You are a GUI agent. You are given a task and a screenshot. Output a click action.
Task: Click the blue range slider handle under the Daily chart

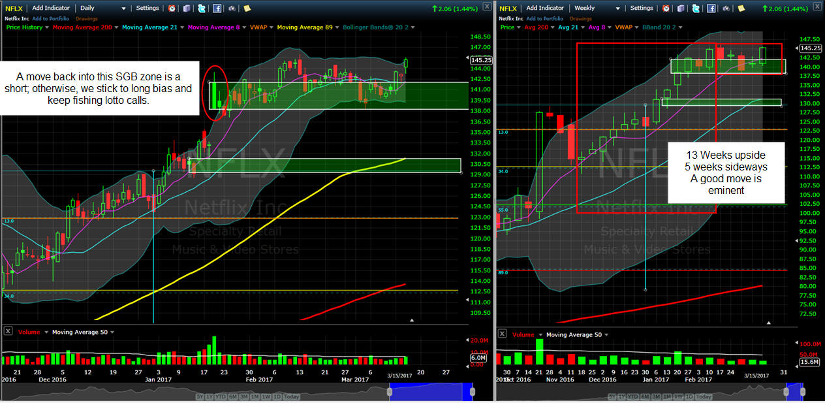391,391
